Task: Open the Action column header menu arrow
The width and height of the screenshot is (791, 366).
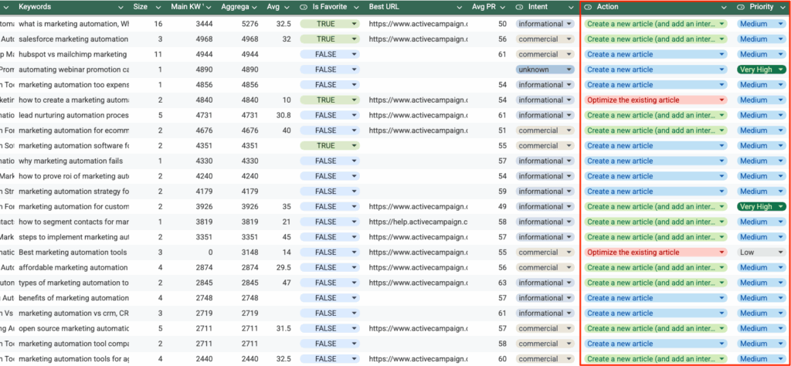Action: (724, 7)
